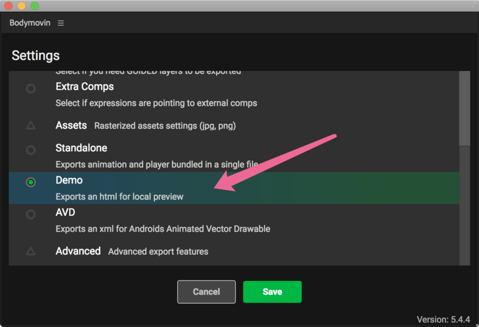Click the Cancel button
This screenshot has width=479, height=327.
207,292
